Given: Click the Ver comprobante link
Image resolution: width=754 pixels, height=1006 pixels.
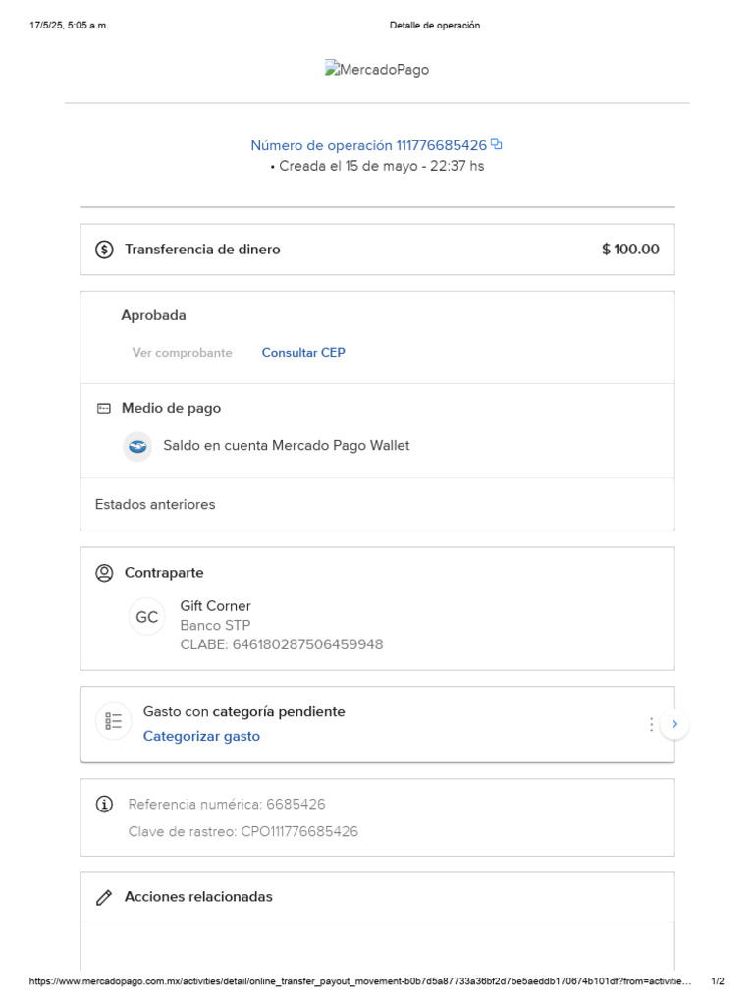Looking at the screenshot, I should click(x=183, y=353).
